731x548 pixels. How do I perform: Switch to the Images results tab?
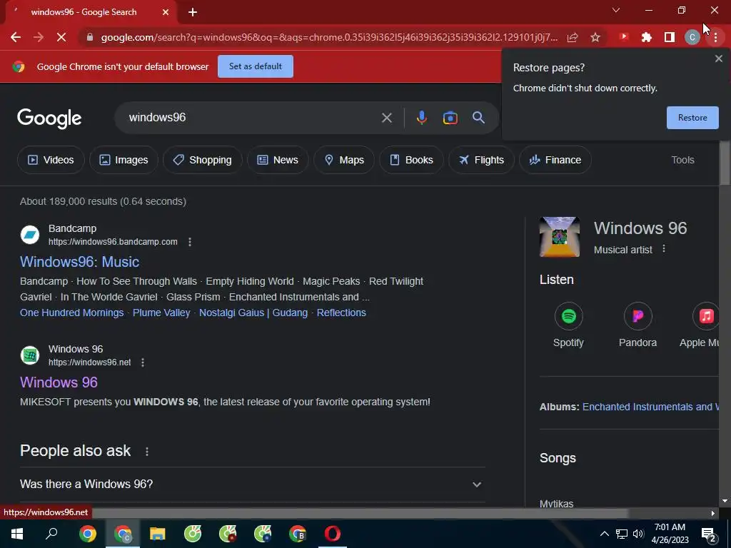[x=123, y=160]
